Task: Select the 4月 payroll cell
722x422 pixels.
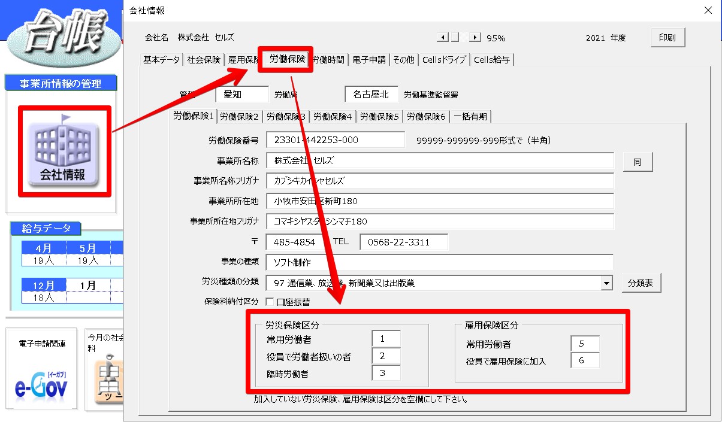Action: 43,248
